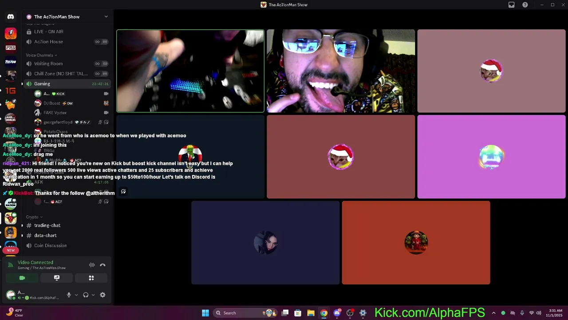Open the Windows Start menu
568x320 pixels.
(205, 313)
